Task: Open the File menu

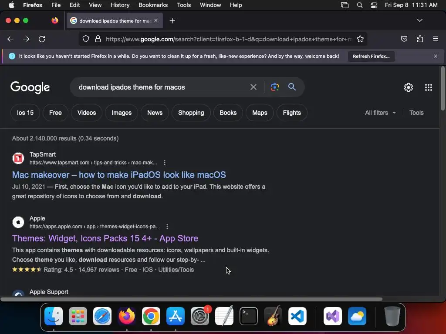Action: click(56, 5)
